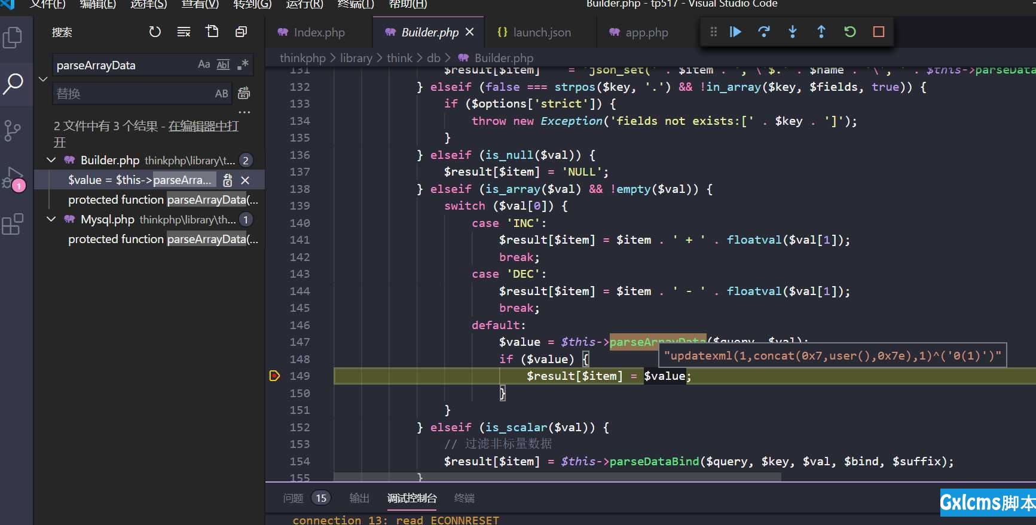
Task: Open the Extensions view
Action: click(x=13, y=225)
